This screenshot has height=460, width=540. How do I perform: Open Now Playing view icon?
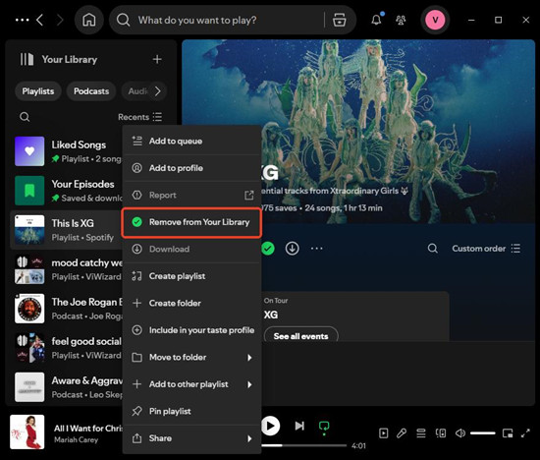(x=383, y=433)
